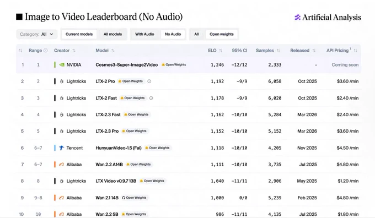Screen dimensions: 375x218
Task: Click the NVIDIA logo icon
Action: point(62,65)
